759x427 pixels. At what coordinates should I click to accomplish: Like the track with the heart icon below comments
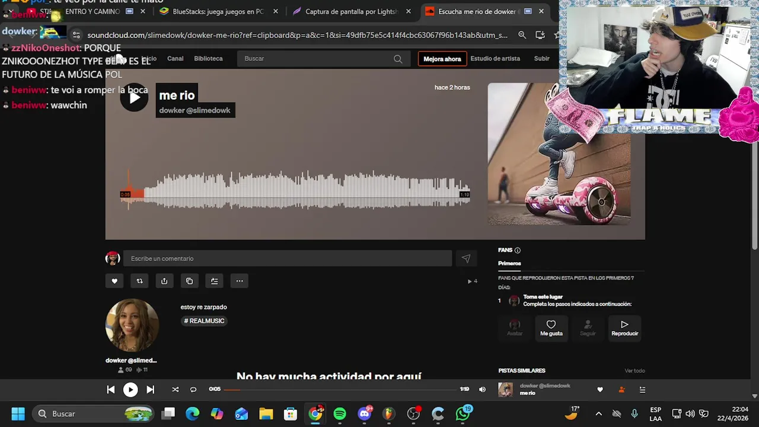click(114, 281)
